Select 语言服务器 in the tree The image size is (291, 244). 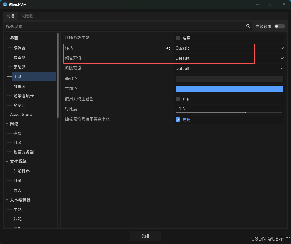point(24,152)
